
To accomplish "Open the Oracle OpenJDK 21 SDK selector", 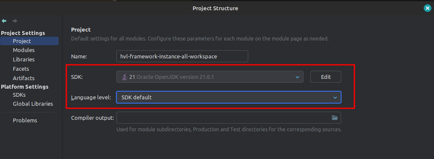I will click(x=210, y=77).
